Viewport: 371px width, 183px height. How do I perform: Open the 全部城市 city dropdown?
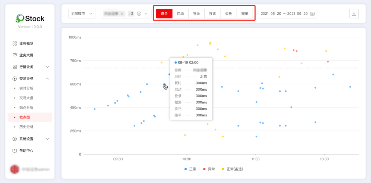pyautogui.click(x=82, y=14)
